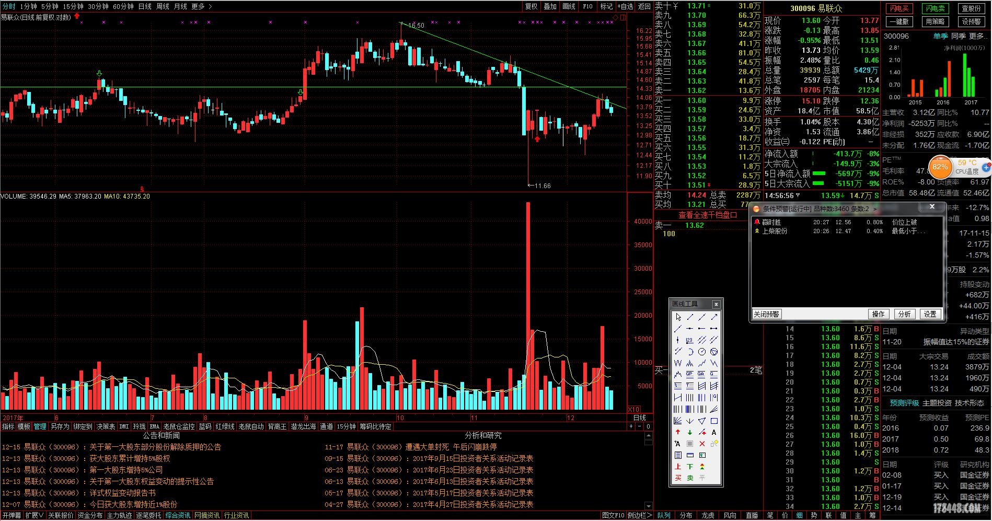This screenshot has width=992, height=521.
Task: Switch to 5分钟 period
Action: click(x=50, y=6)
